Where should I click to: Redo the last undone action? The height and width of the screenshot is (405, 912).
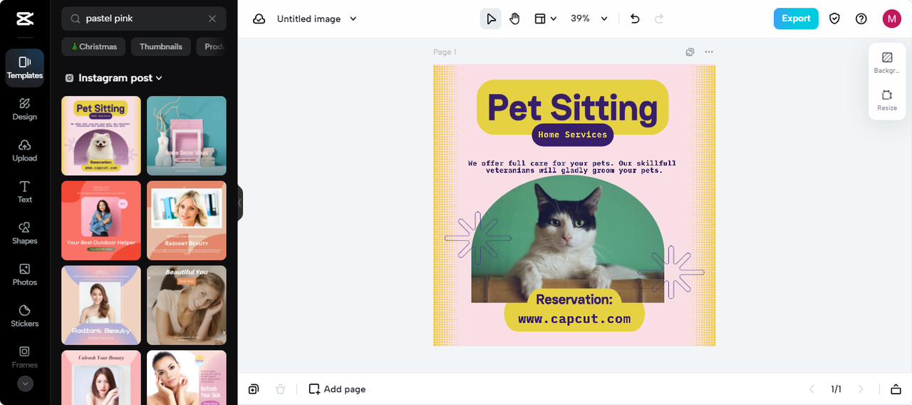click(x=659, y=19)
